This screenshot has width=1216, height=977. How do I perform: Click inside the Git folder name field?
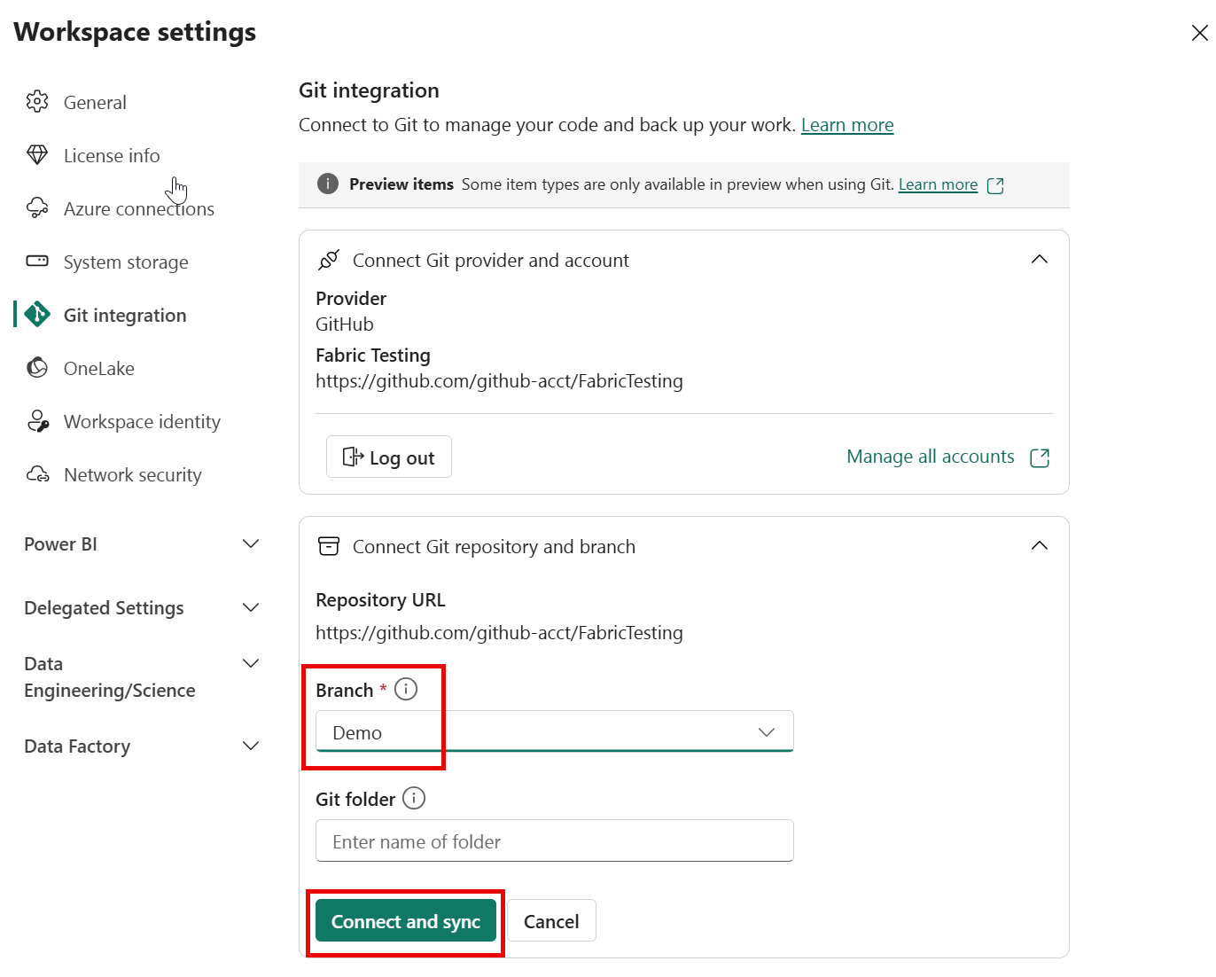[555, 840]
